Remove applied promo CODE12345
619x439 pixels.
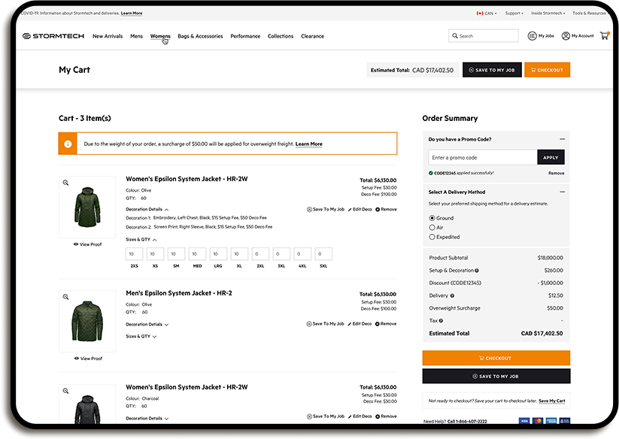pos(557,173)
